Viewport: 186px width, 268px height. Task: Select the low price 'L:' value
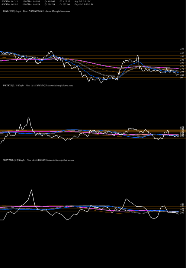point(65,4)
